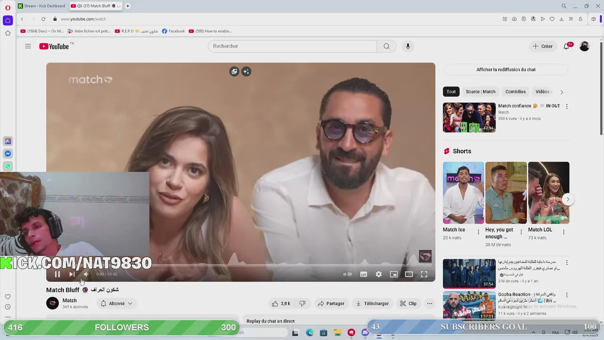Add page to bookmarks heart icon

click(x=552, y=19)
